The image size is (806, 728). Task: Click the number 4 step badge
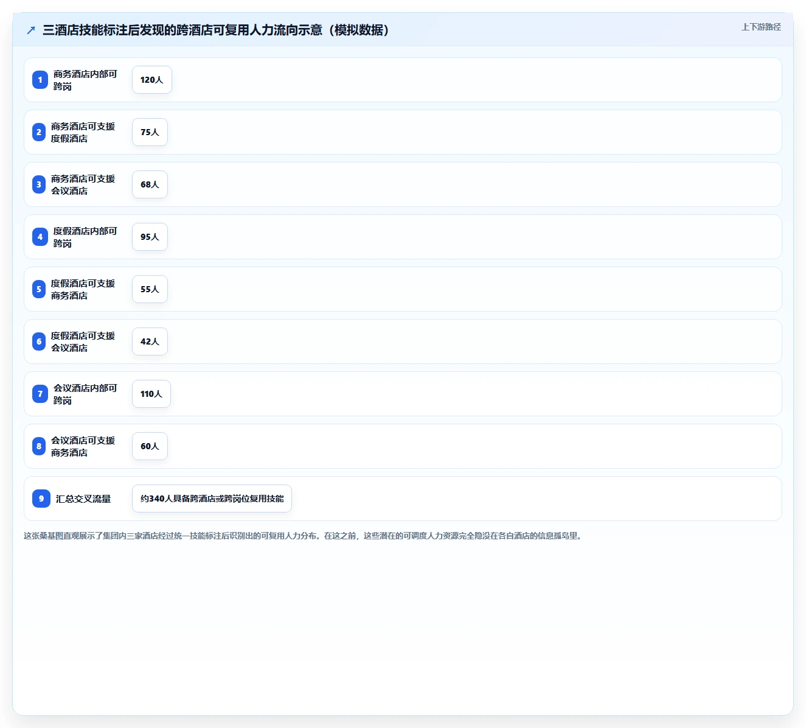point(40,237)
